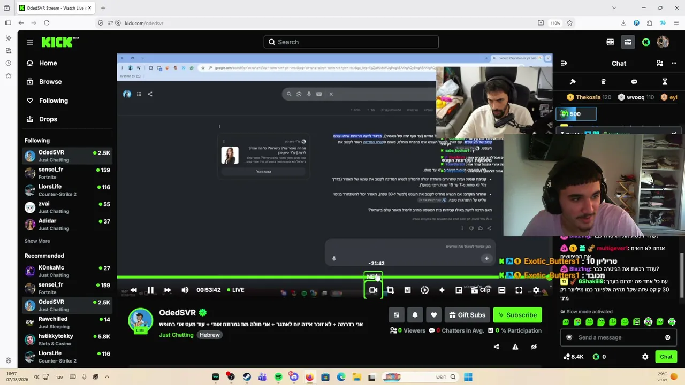685x385 pixels.
Task: Open the green K coin wallet icon
Action: 646,42
